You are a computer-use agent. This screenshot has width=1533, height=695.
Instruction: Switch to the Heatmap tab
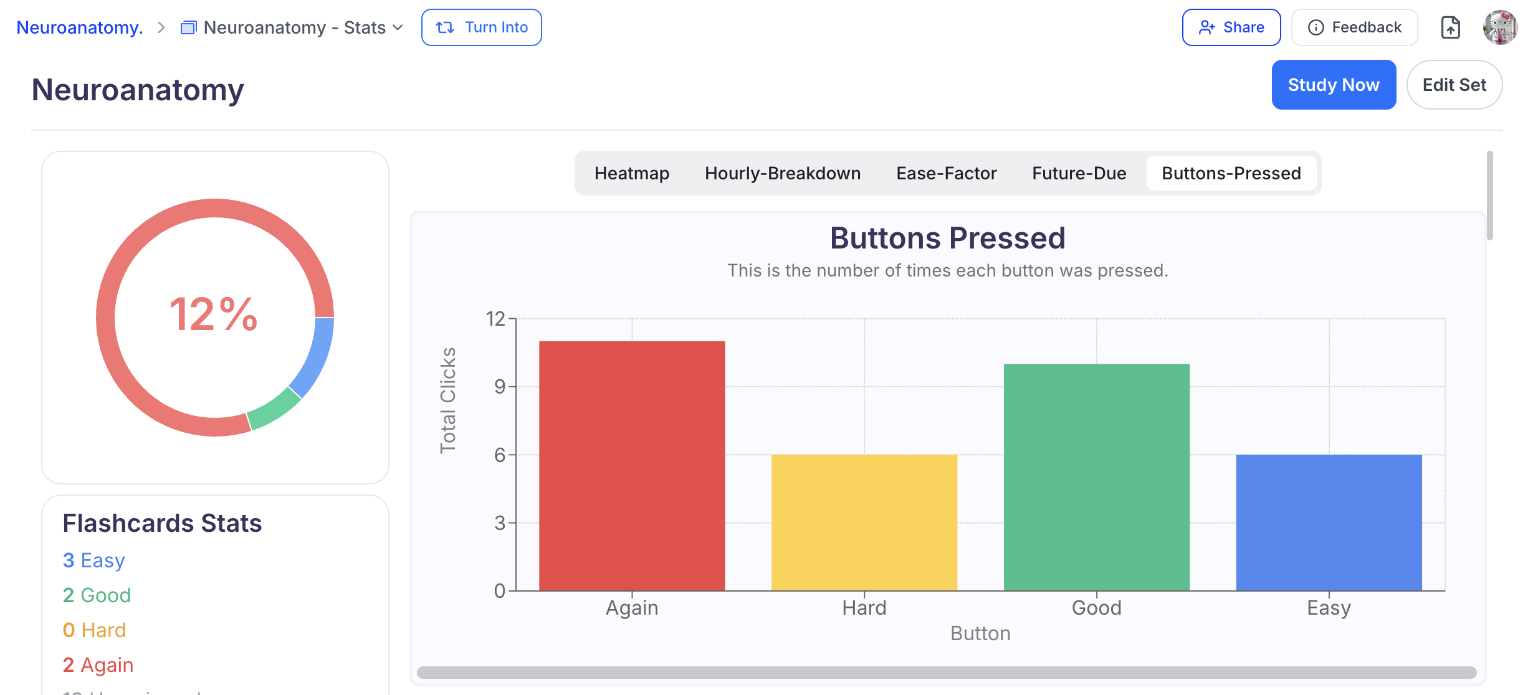pos(631,173)
